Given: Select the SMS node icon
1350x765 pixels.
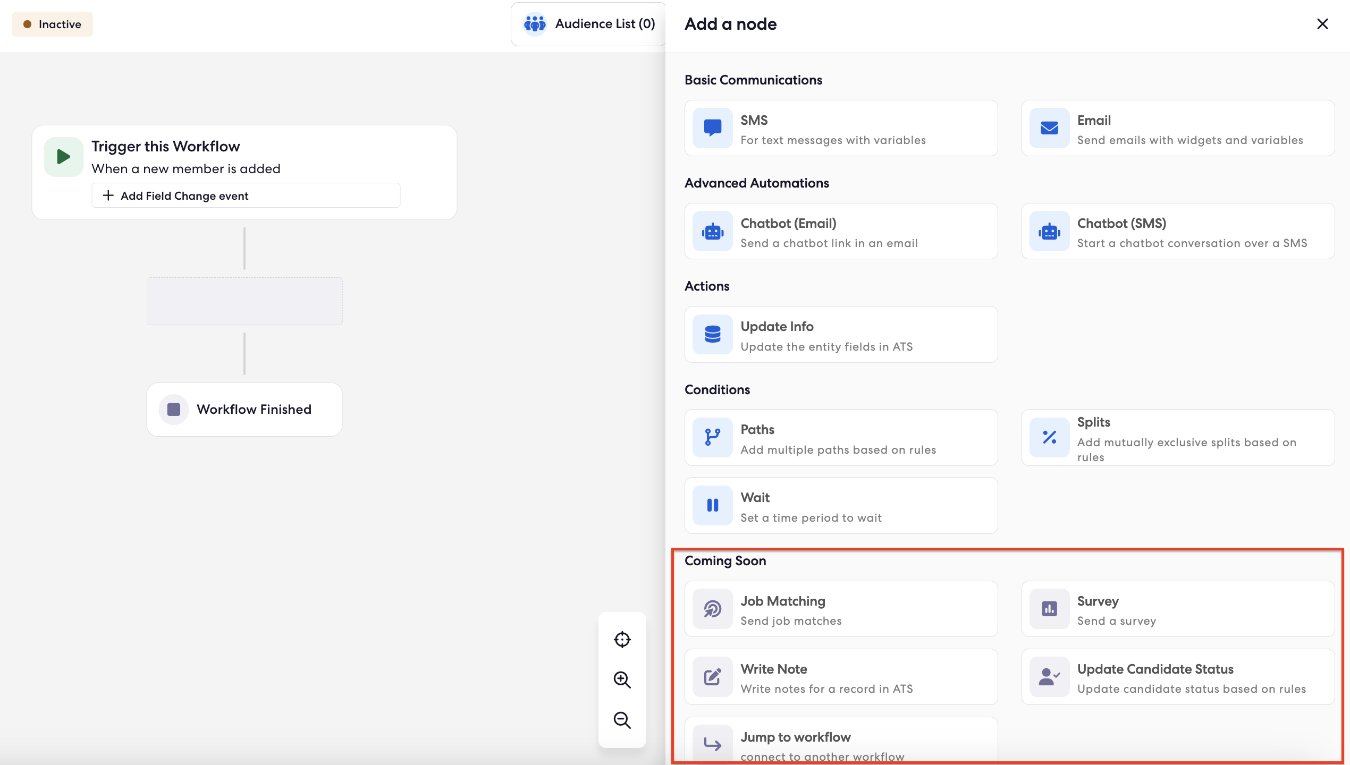Looking at the screenshot, I should coord(712,127).
